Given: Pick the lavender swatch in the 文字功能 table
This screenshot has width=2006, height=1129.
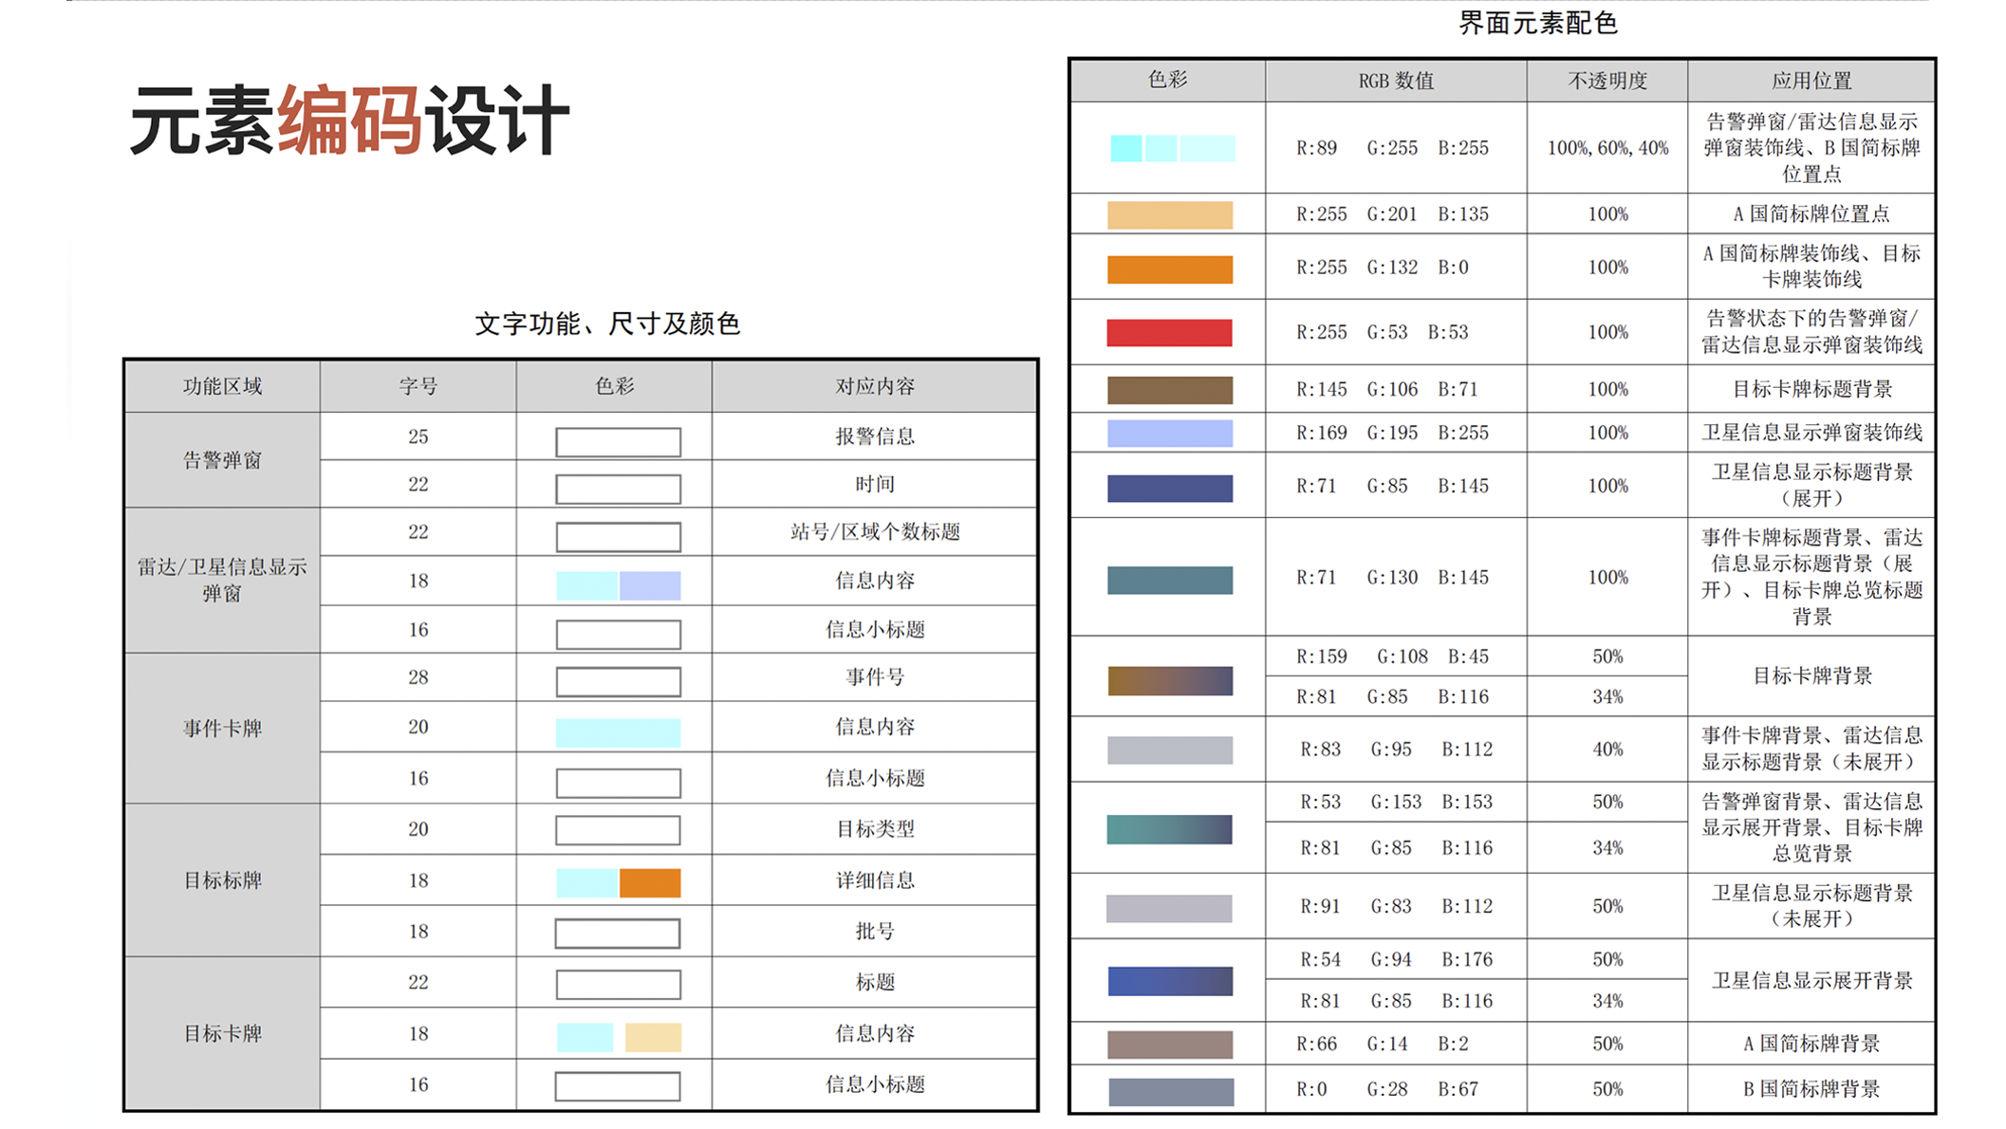Looking at the screenshot, I should click(650, 585).
